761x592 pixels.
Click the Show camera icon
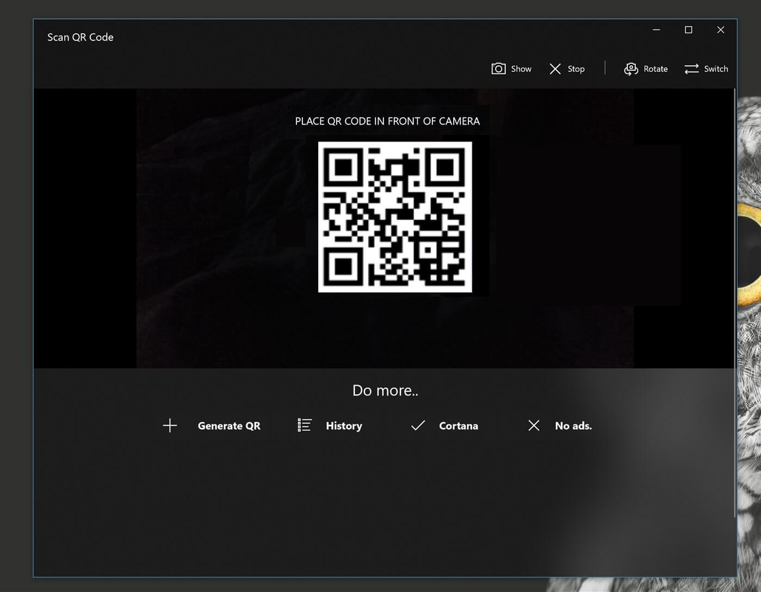click(498, 69)
